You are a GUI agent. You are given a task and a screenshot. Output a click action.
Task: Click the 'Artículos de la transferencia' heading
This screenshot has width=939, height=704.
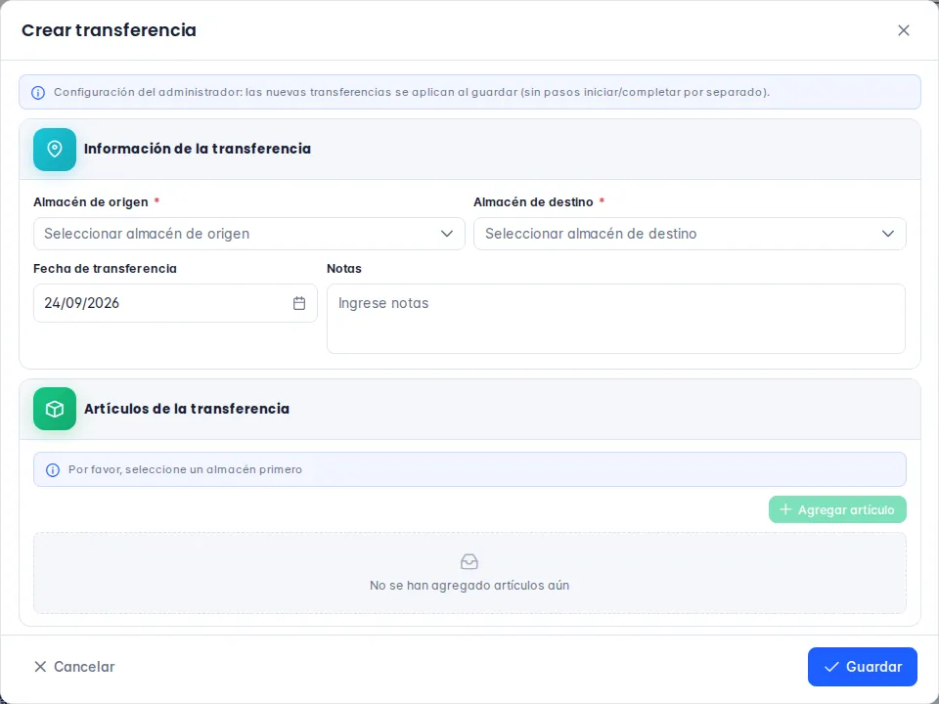(x=187, y=409)
